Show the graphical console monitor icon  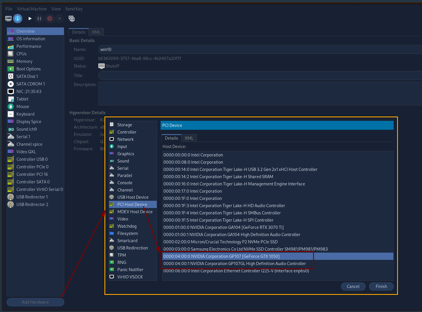tap(8, 19)
